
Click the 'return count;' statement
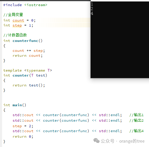(27, 56)
